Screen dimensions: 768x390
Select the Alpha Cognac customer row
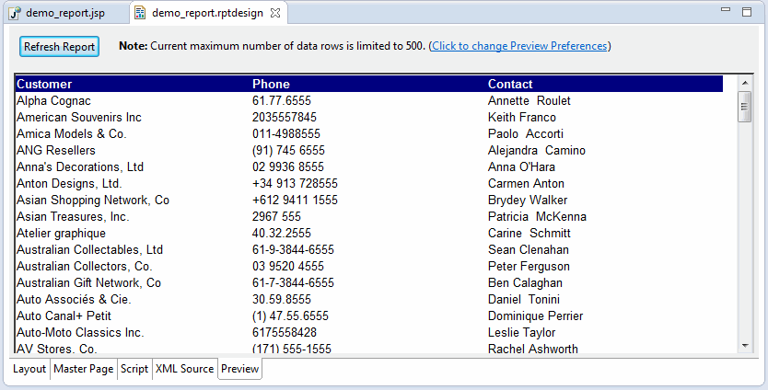coord(369,101)
